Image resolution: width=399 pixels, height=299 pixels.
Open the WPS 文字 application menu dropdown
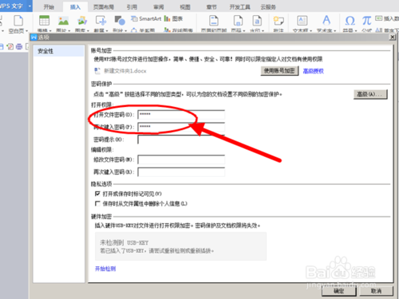(x=30, y=6)
